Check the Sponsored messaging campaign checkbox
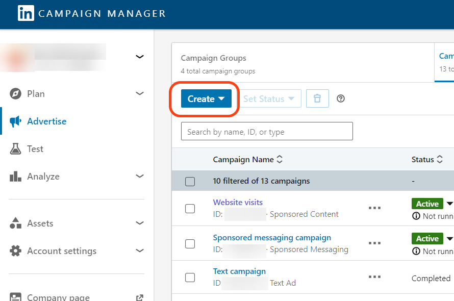The height and width of the screenshot is (301, 454). pos(190,244)
